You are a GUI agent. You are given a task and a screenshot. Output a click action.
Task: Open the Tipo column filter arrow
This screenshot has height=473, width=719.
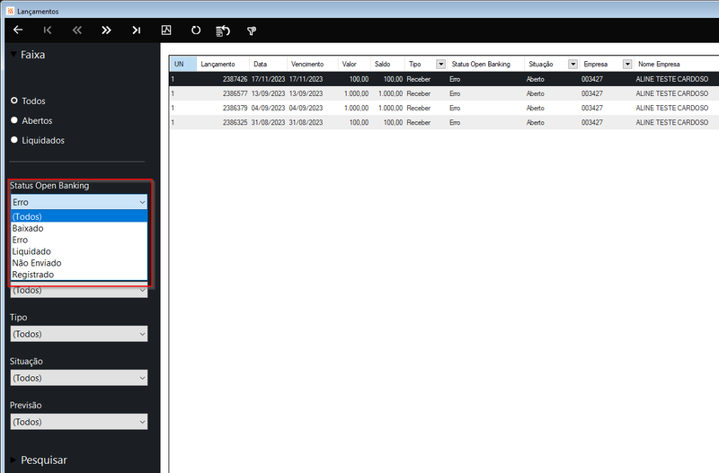click(x=440, y=64)
